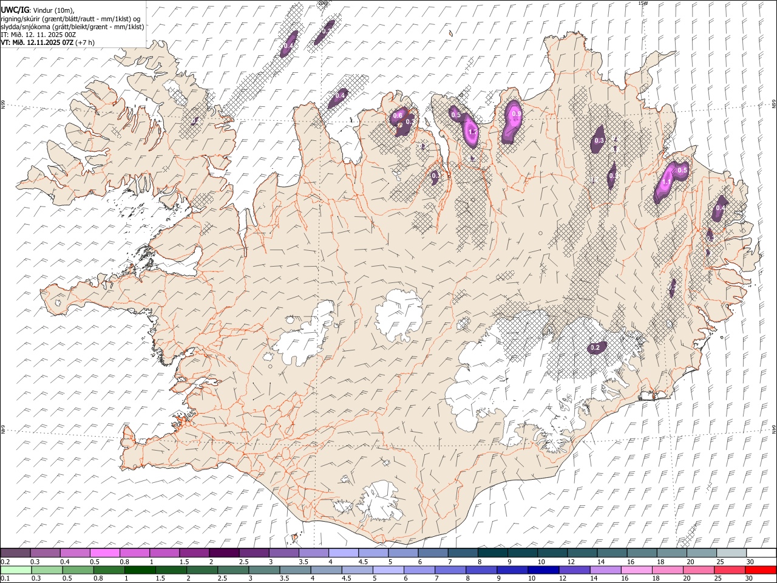The image size is (777, 583).
Task: Click the darkest green rain swatch at 1
Action: pyautogui.click(x=140, y=570)
